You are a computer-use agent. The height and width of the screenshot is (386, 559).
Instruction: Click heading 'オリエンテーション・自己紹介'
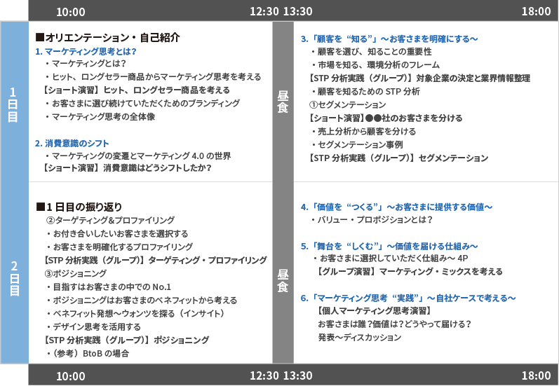(108, 38)
